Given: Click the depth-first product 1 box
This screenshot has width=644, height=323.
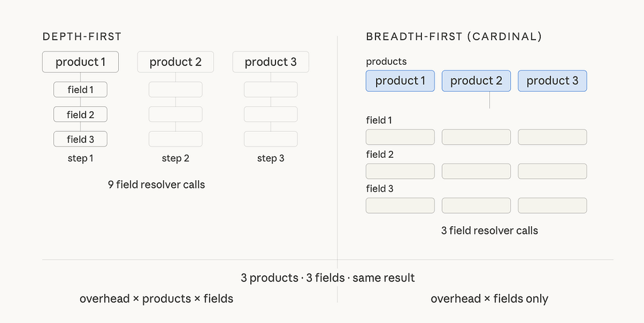Looking at the screenshot, I should tap(80, 62).
